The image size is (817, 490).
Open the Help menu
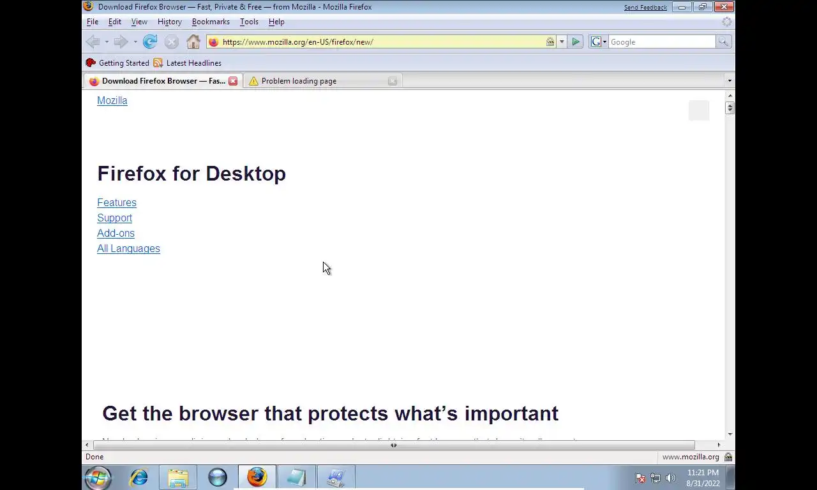coord(276,22)
